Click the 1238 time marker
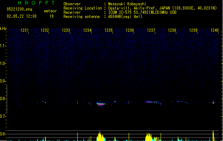The height and width of the screenshot is (141, 223). click(x=172, y=30)
